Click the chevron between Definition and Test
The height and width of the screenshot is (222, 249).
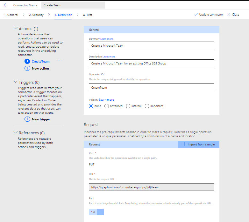(x=78, y=15)
